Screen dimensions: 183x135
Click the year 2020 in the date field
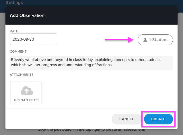click(x=17, y=39)
